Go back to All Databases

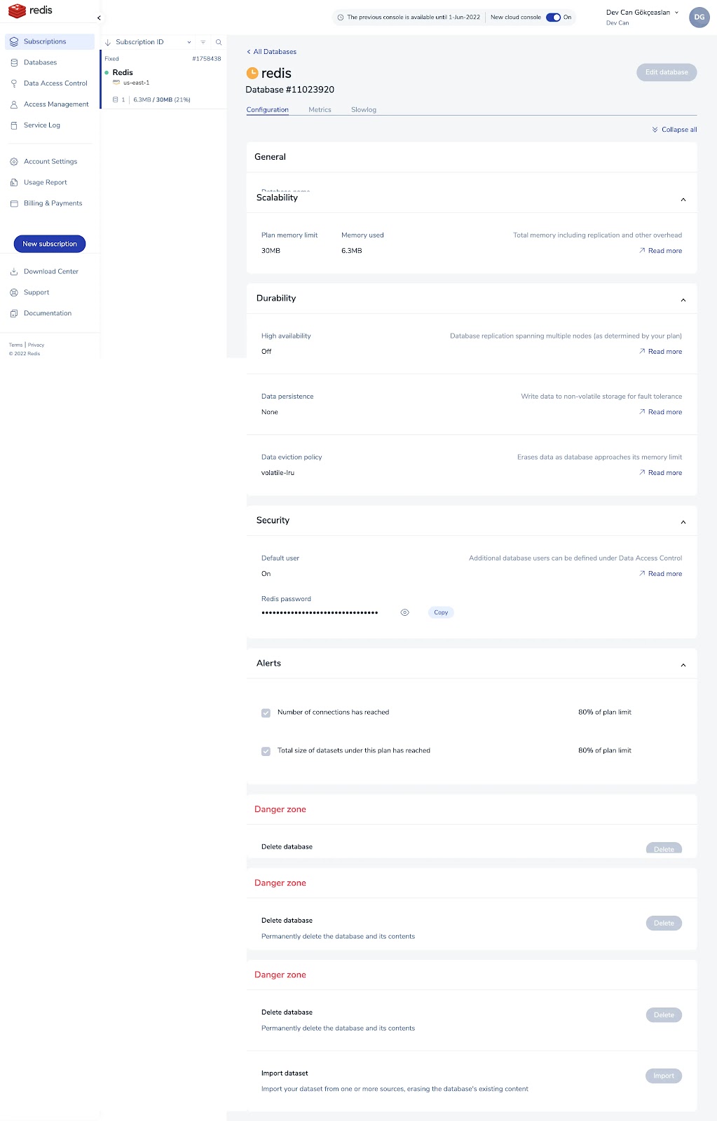pos(271,52)
